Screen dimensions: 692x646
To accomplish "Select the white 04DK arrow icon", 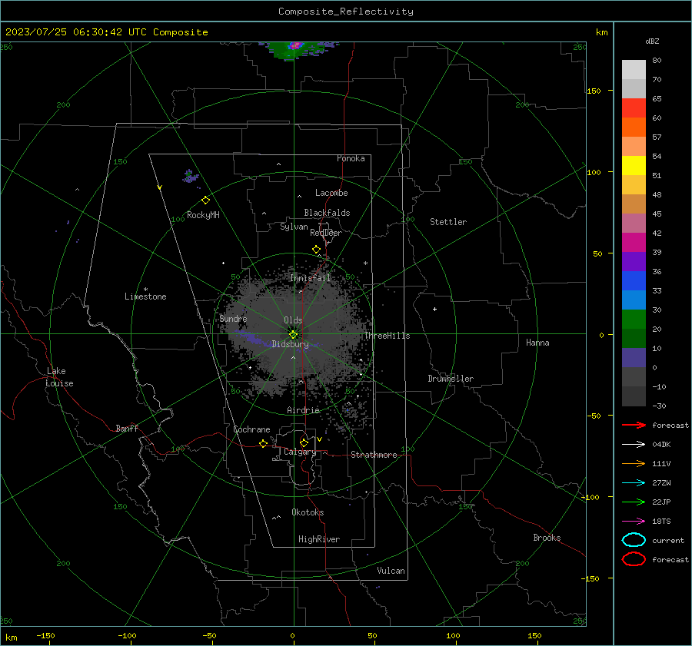I will (634, 445).
